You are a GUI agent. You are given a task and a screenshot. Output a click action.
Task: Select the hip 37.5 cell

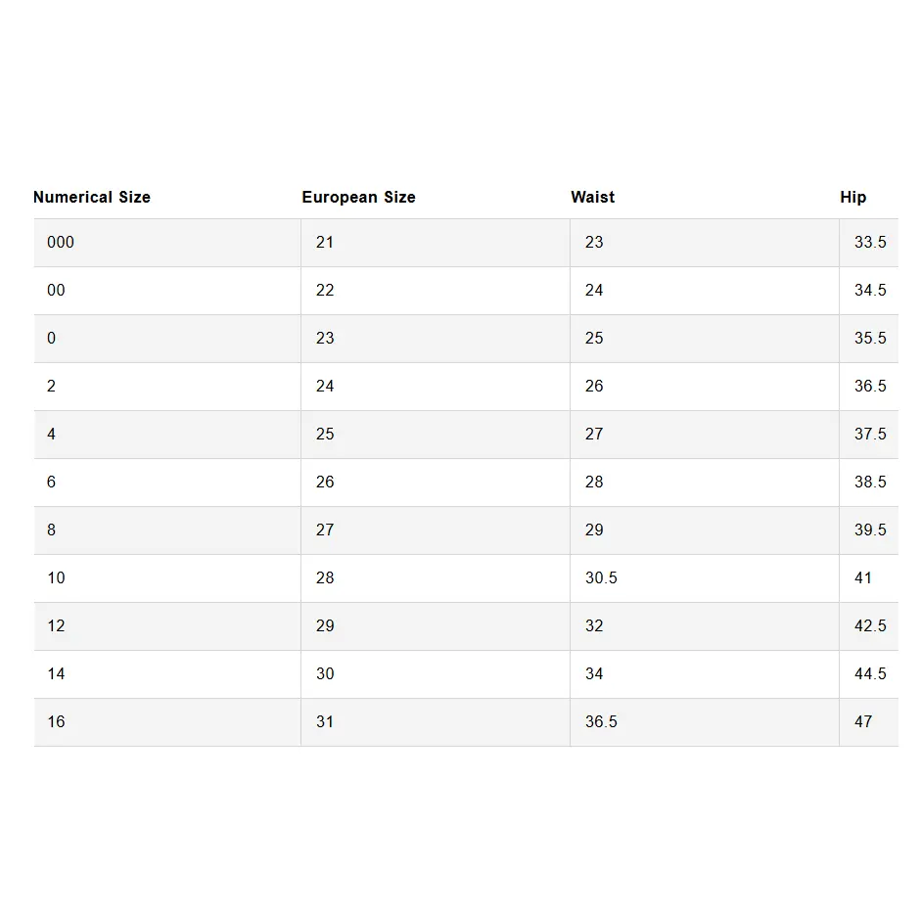tap(869, 434)
